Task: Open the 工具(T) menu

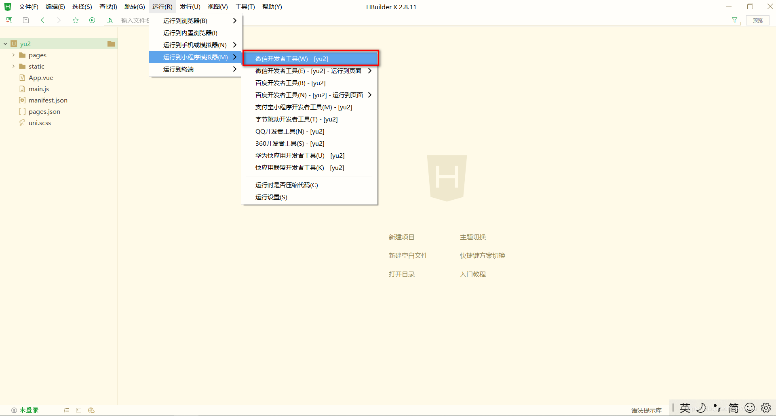Action: point(245,7)
